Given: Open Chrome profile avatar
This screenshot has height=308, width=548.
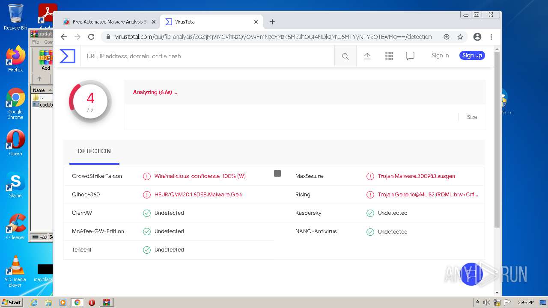Looking at the screenshot, I should tap(477, 37).
